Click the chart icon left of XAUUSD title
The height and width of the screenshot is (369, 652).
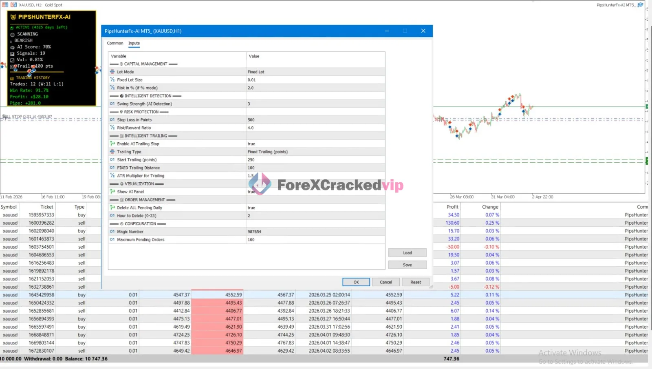13,5
